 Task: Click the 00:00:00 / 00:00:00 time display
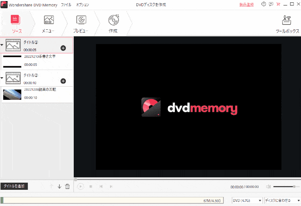click(244, 187)
